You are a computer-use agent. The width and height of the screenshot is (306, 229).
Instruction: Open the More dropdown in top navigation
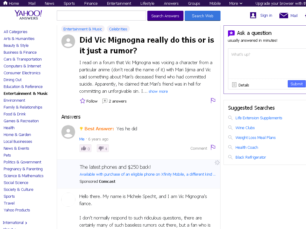[x=236, y=3]
